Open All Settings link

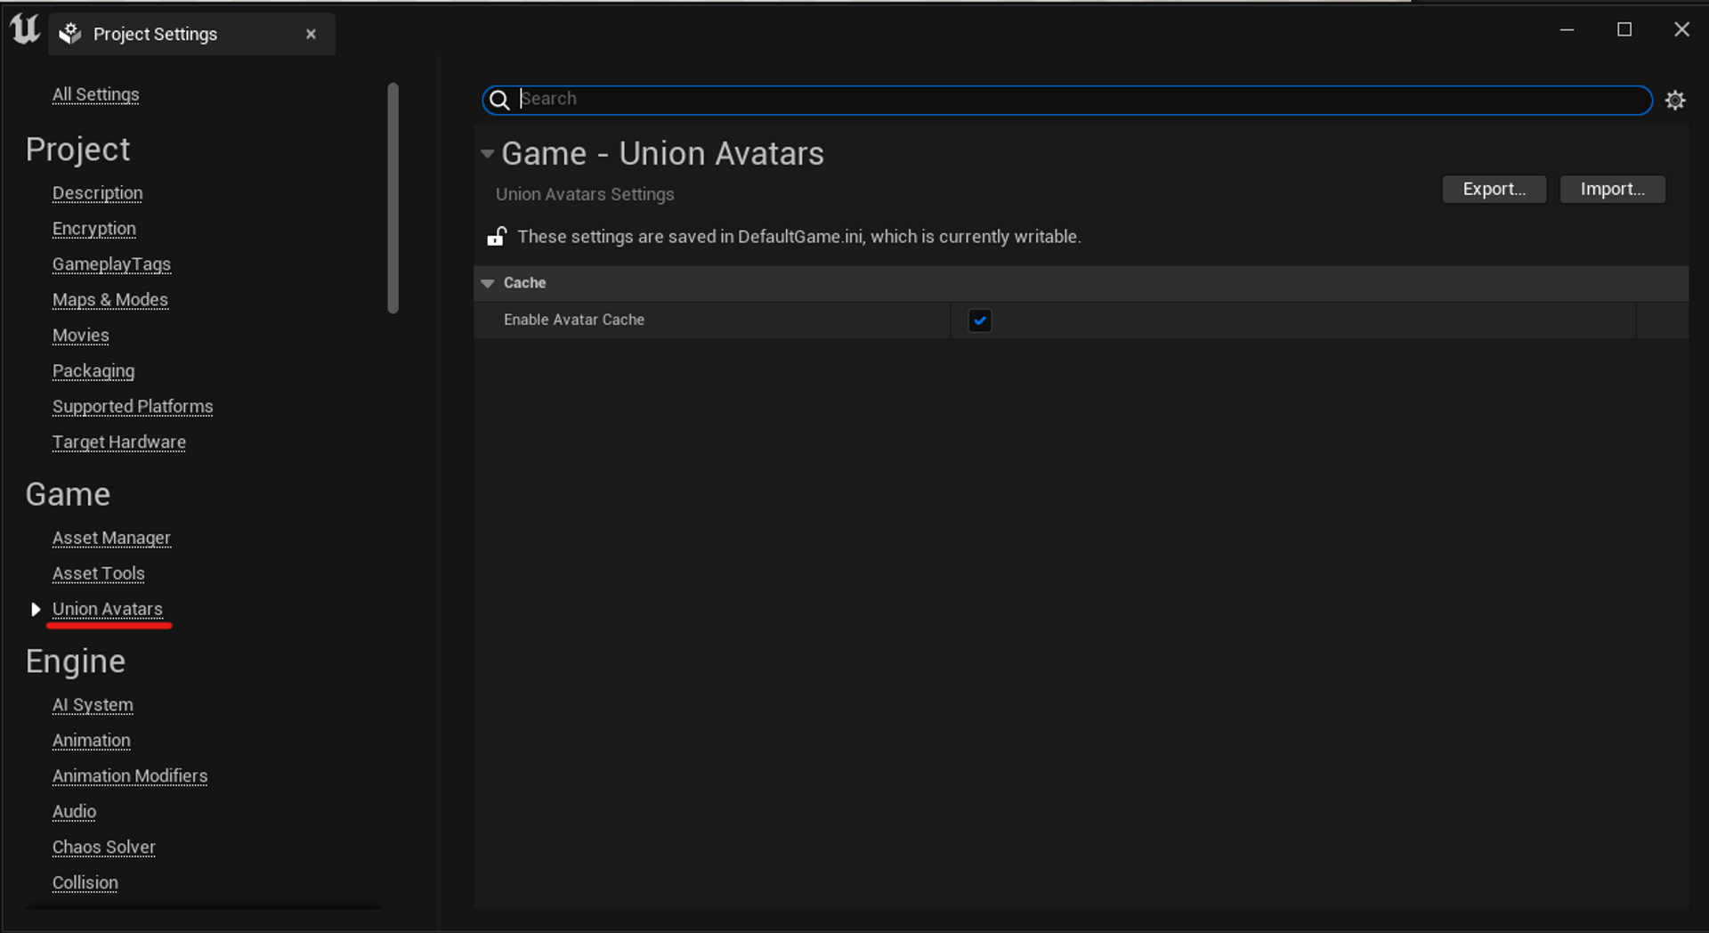click(95, 94)
